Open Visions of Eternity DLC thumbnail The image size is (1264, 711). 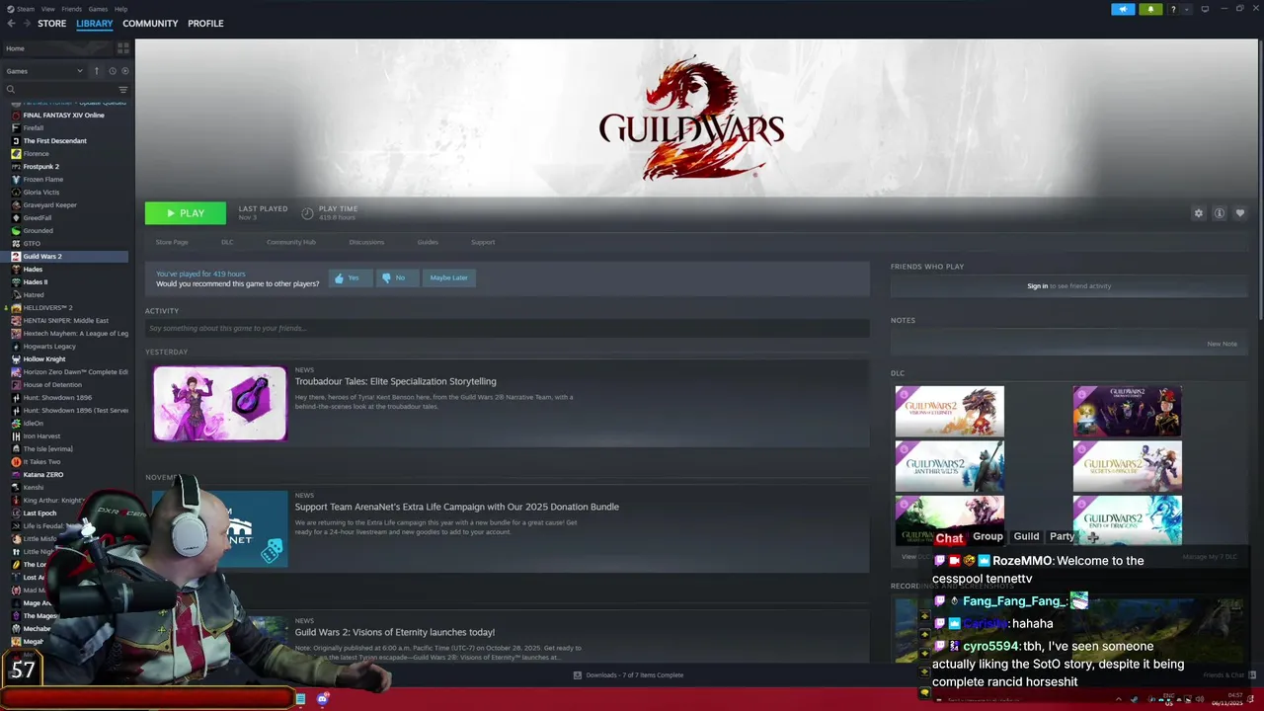point(950,411)
